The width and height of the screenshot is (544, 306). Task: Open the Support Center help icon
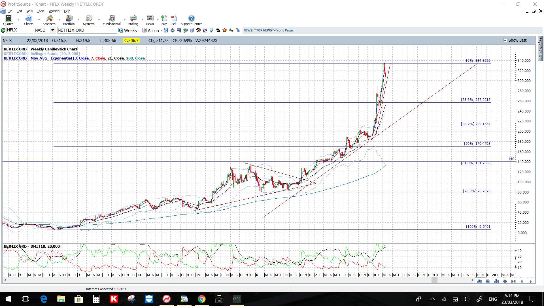(x=191, y=20)
